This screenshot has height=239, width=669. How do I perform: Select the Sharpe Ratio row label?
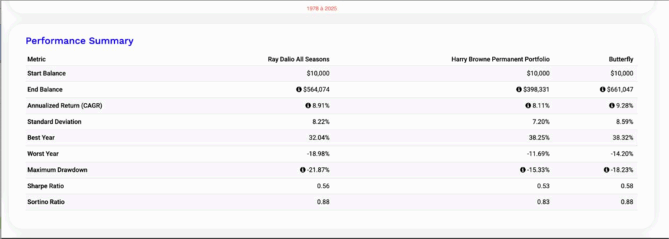tap(46, 186)
